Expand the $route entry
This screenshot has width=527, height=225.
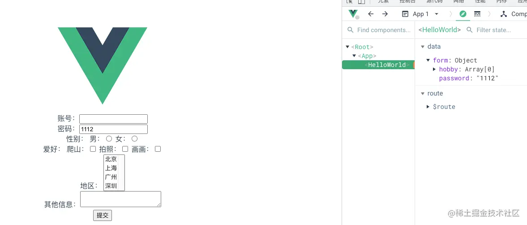coord(428,107)
